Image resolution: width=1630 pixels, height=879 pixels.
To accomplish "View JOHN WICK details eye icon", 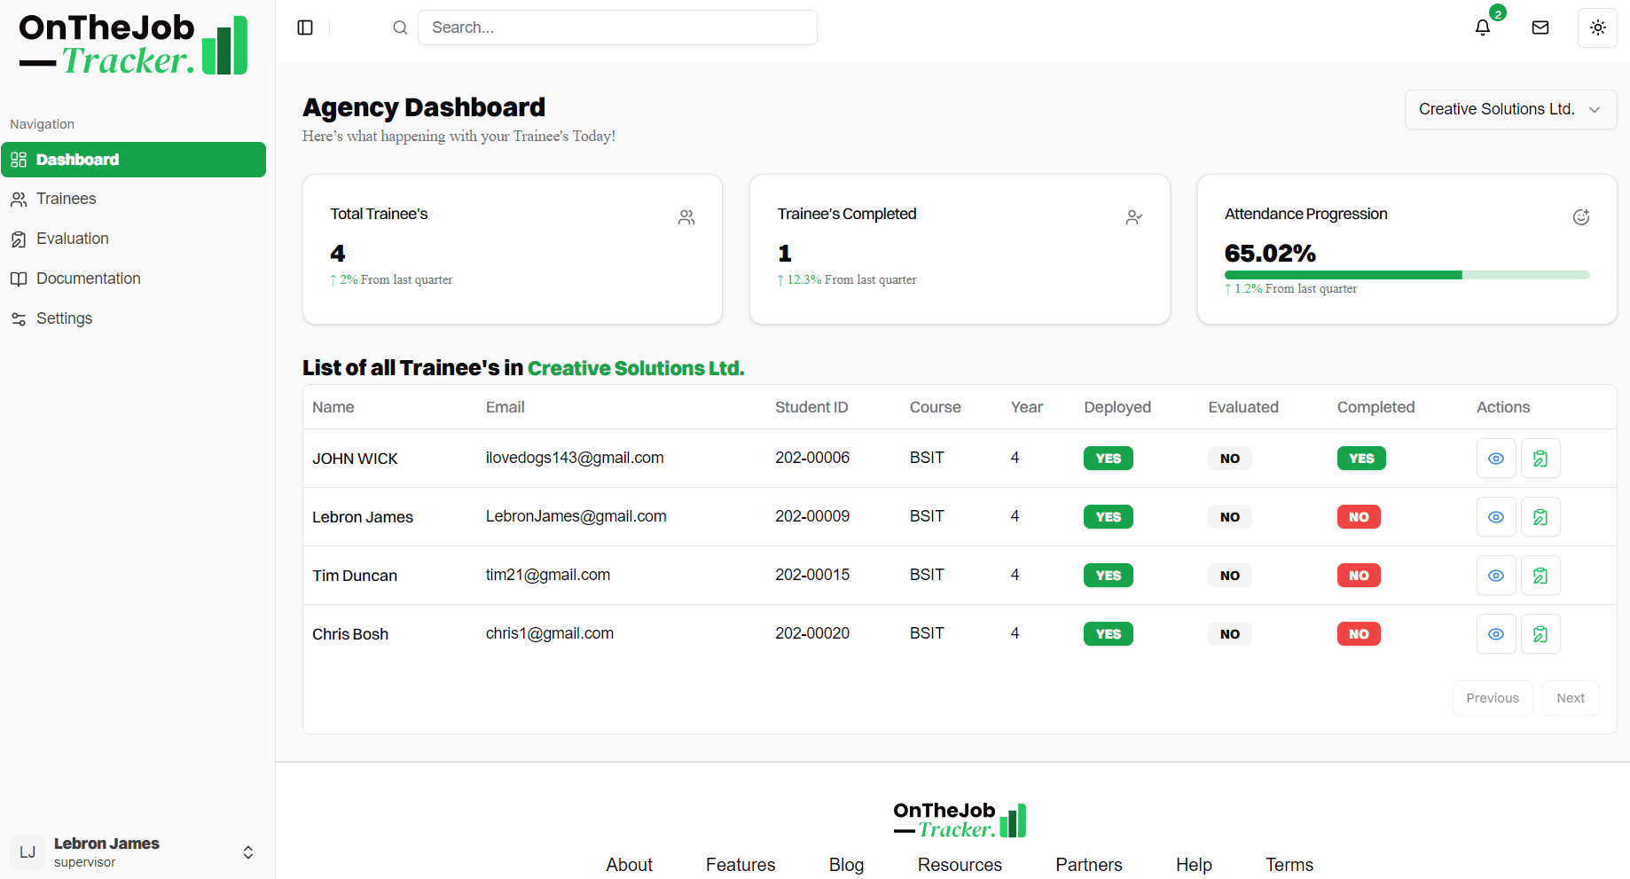I will (x=1496, y=459).
